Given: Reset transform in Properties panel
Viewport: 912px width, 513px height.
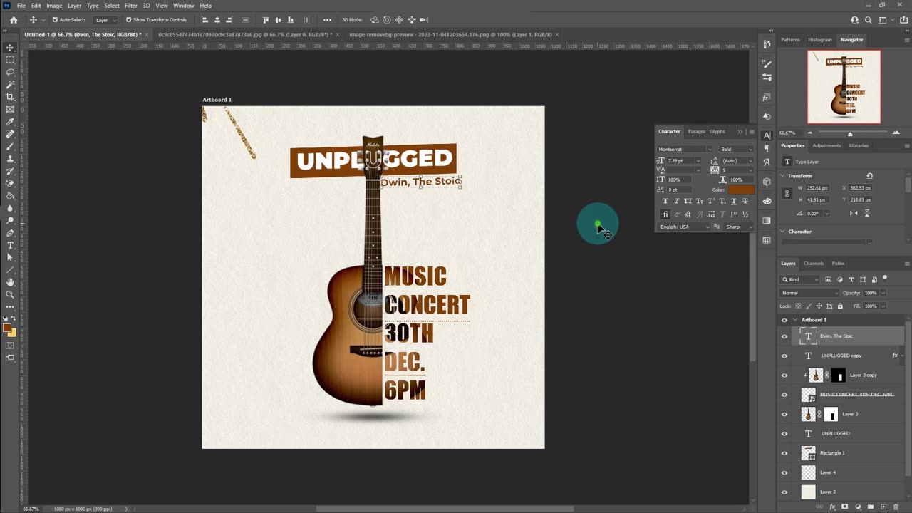Looking at the screenshot, I should (869, 176).
